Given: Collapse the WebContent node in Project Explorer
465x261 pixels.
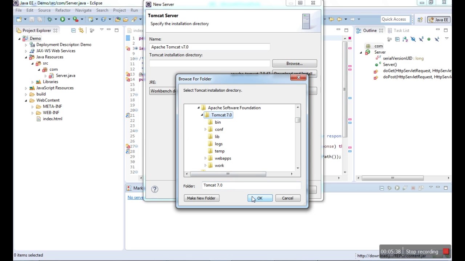Looking at the screenshot, I should [26, 100].
